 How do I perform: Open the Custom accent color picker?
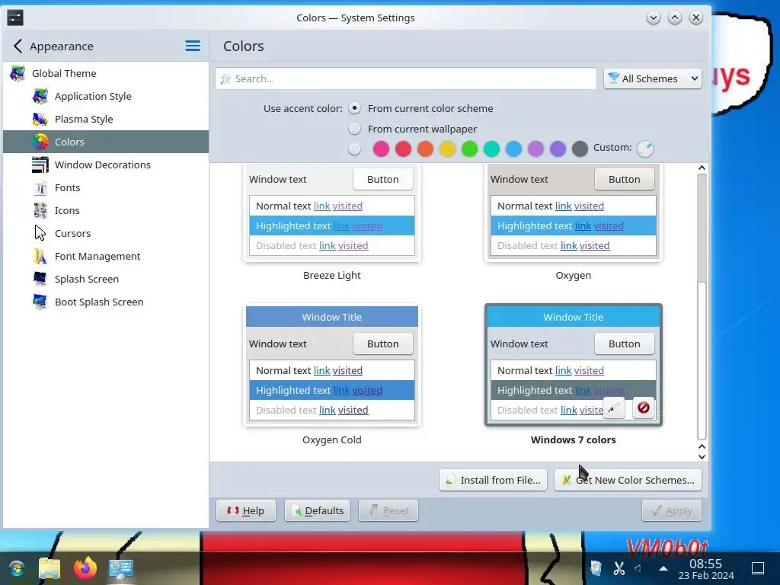click(x=645, y=149)
